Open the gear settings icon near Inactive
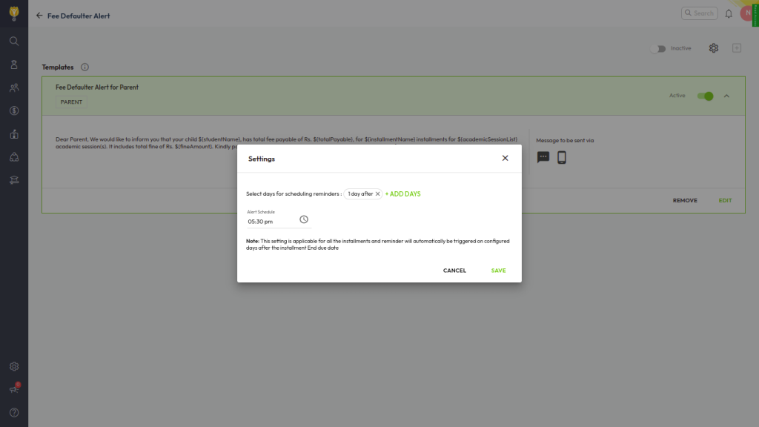This screenshot has width=759, height=427. pos(713,48)
